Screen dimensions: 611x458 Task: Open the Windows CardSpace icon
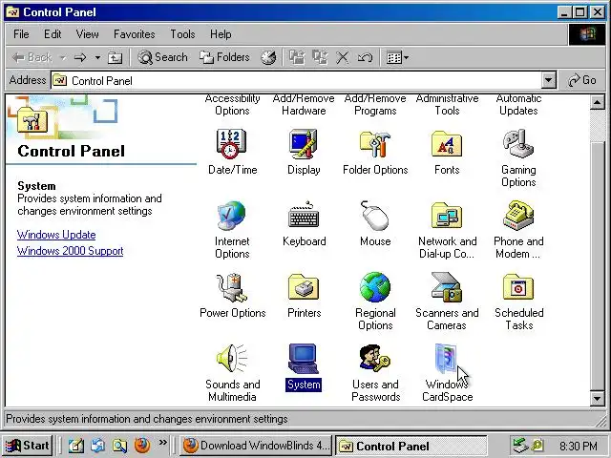[x=446, y=359]
